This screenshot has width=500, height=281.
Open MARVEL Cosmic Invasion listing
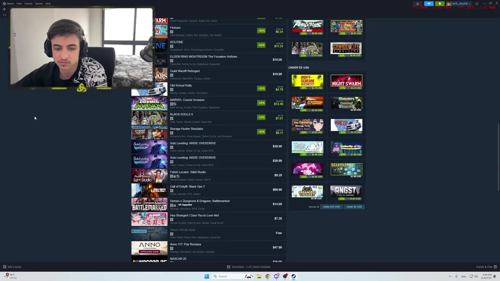pyautogui.click(x=208, y=103)
